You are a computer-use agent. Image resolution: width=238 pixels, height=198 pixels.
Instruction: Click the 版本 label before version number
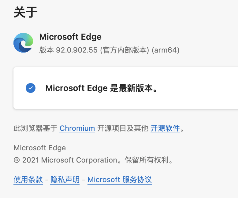[x=46, y=50]
